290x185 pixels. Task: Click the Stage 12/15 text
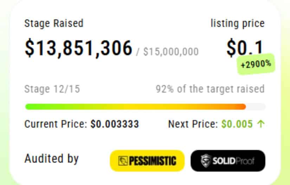coord(52,89)
